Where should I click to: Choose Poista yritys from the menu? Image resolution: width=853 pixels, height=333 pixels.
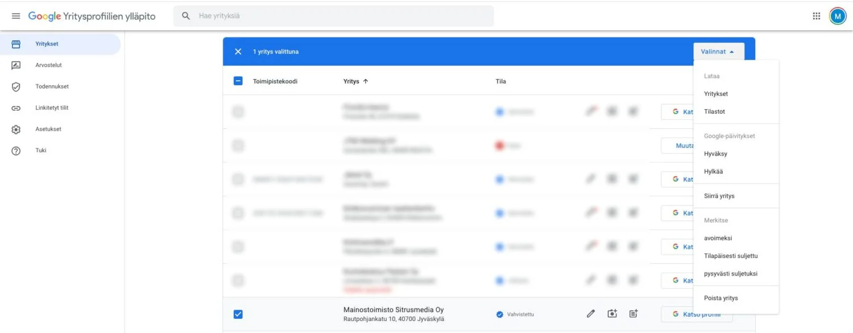pos(720,297)
